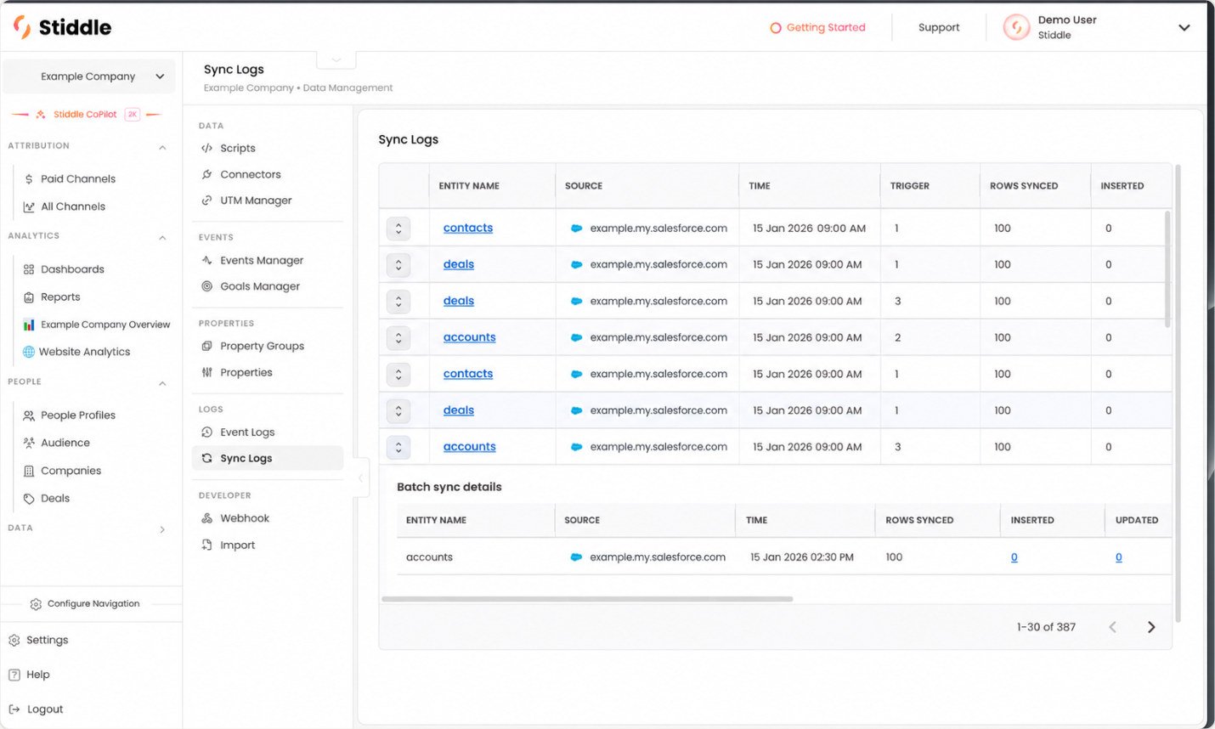This screenshot has width=1215, height=729.
Task: Click the Companies building icon
Action: pyautogui.click(x=29, y=471)
